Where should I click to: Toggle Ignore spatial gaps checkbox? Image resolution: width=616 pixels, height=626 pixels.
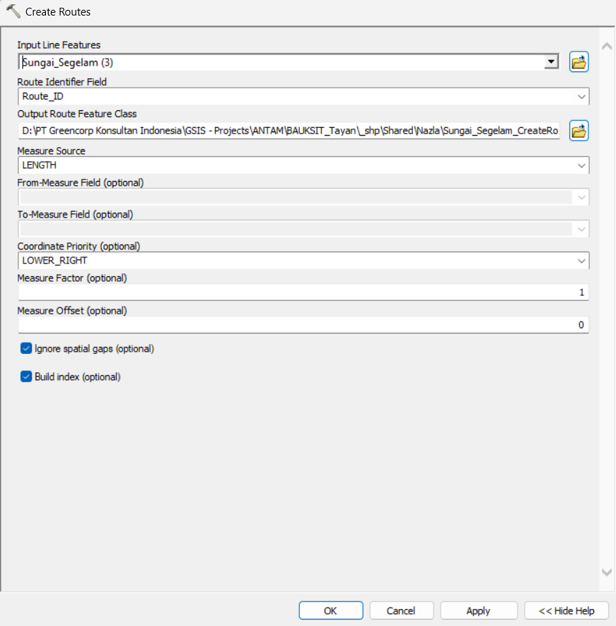coord(26,348)
